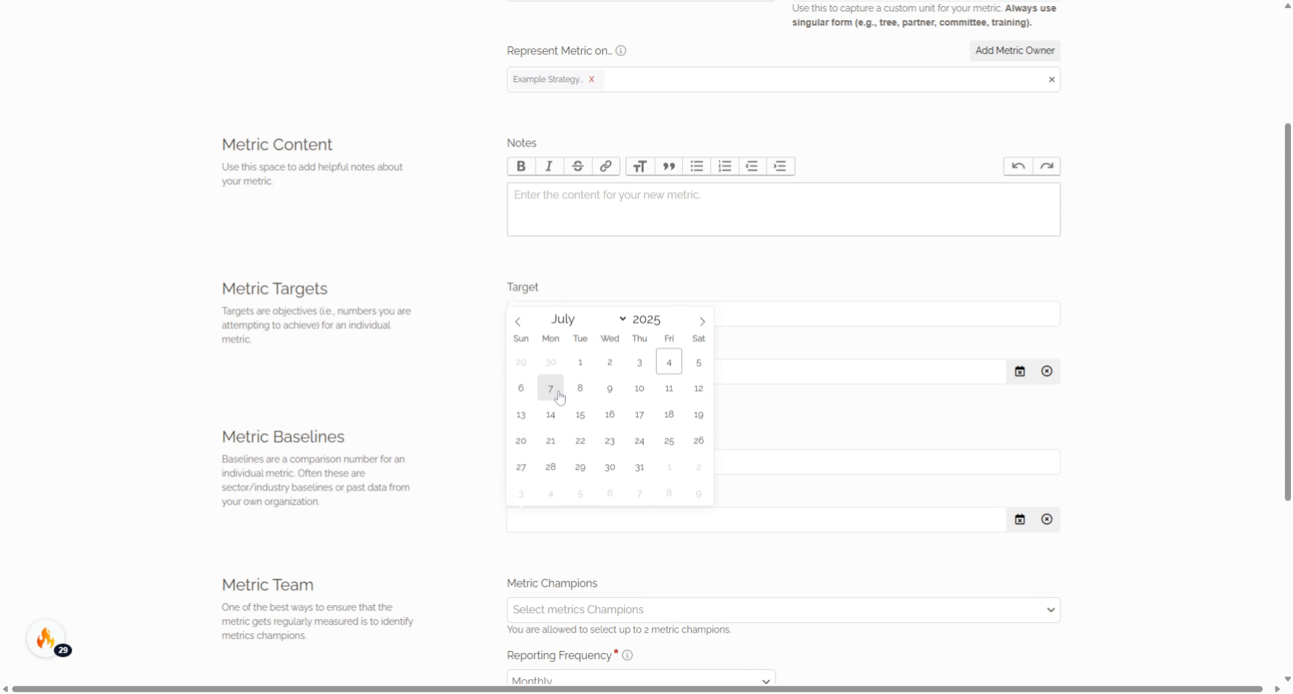Undo last edit in Notes editor
The height and width of the screenshot is (694, 1293).
(x=1018, y=166)
